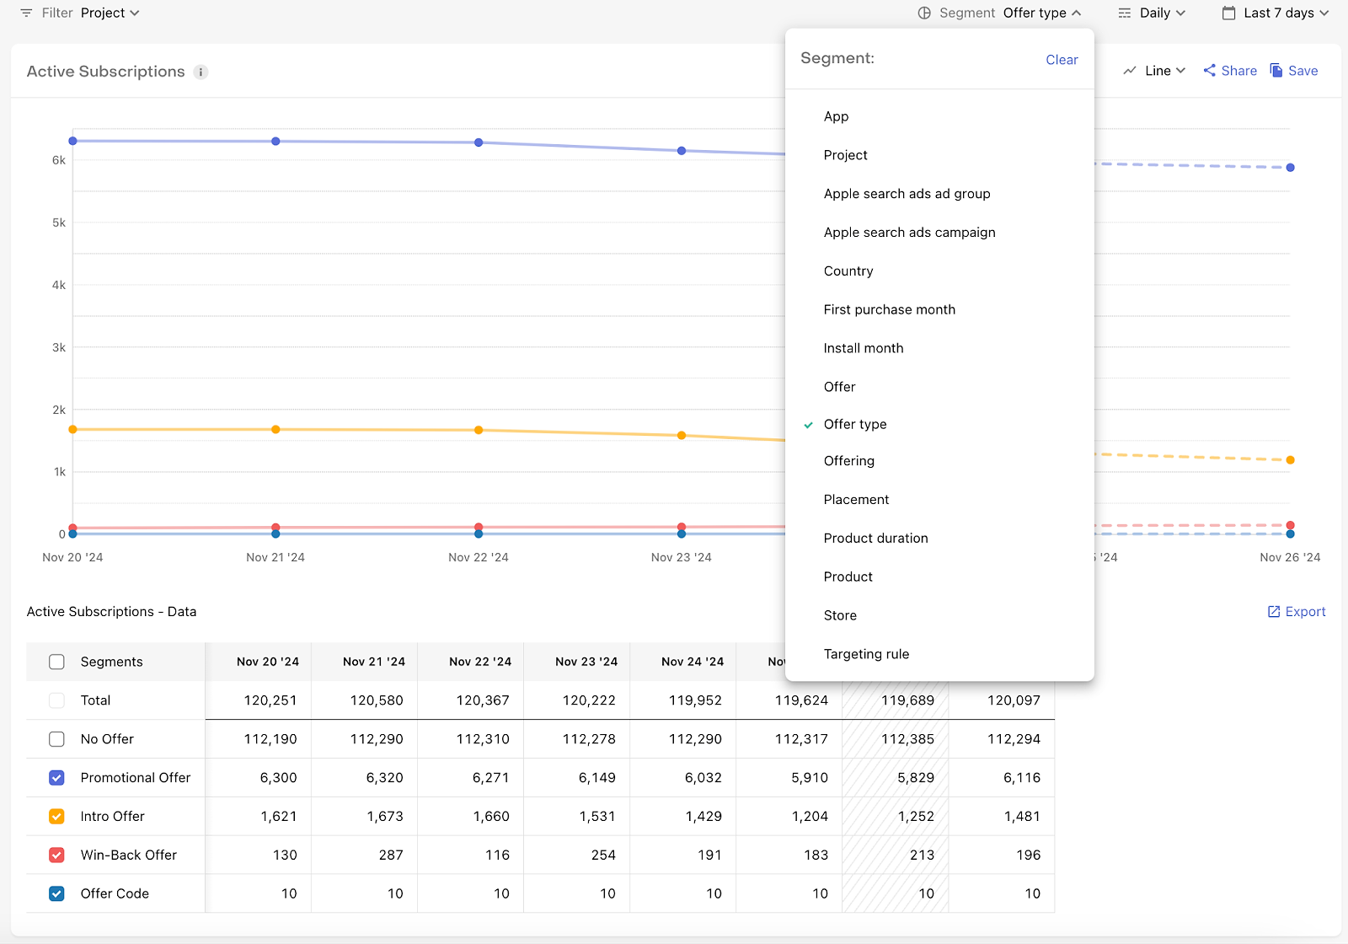Image resolution: width=1348 pixels, height=944 pixels.
Task: Click the Nov 22 Intro Offer data point
Action: pyautogui.click(x=479, y=430)
